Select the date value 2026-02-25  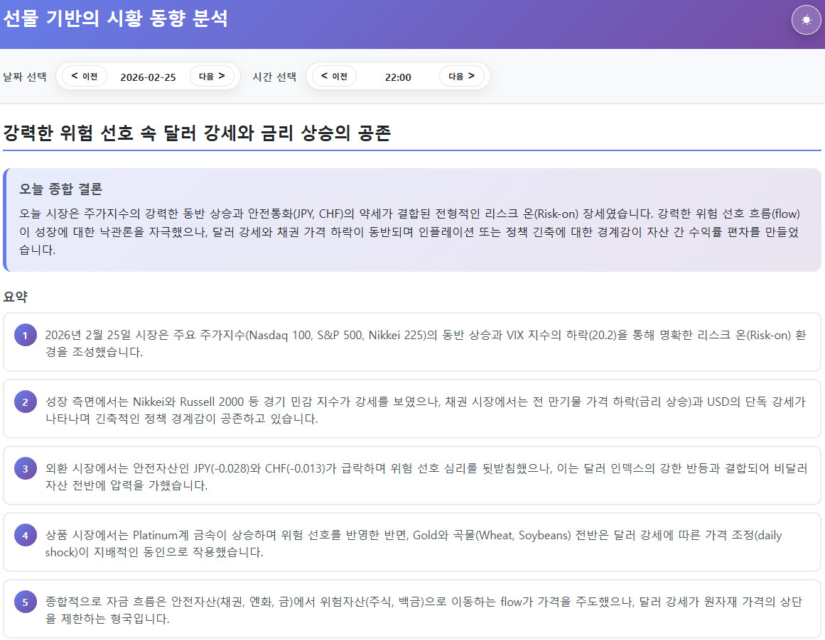pos(148,77)
